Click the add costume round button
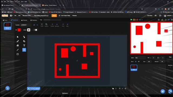This screenshot has height=97, width=173. click(x=8, y=88)
